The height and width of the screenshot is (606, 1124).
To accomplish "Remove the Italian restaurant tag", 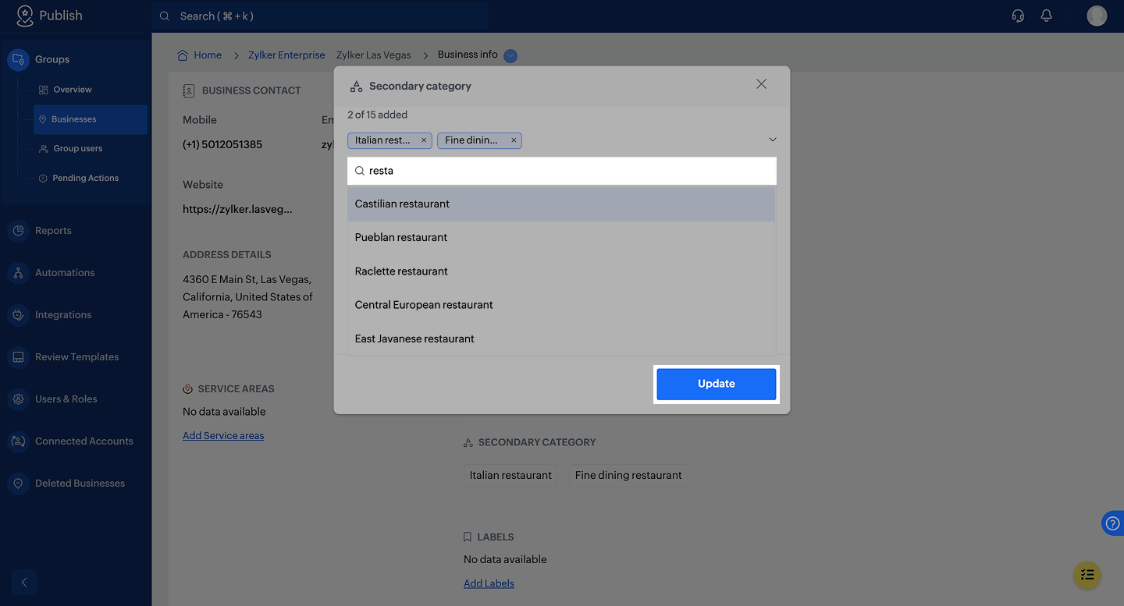I will 424,140.
